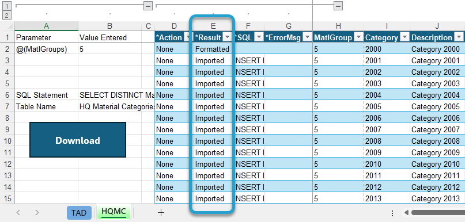Collapse the second column group above column H
Image resolution: width=465 pixels, height=222 pixels.
point(338,5)
